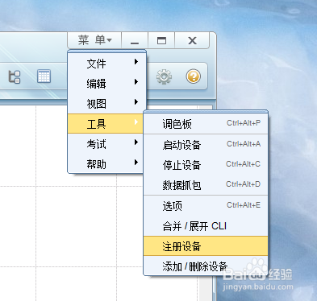The height and width of the screenshot is (301, 317).
Task: Choose 调色板 from the tools submenu
Action: coord(206,124)
